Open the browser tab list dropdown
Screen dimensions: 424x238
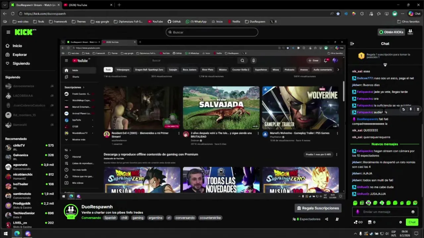[5, 5]
